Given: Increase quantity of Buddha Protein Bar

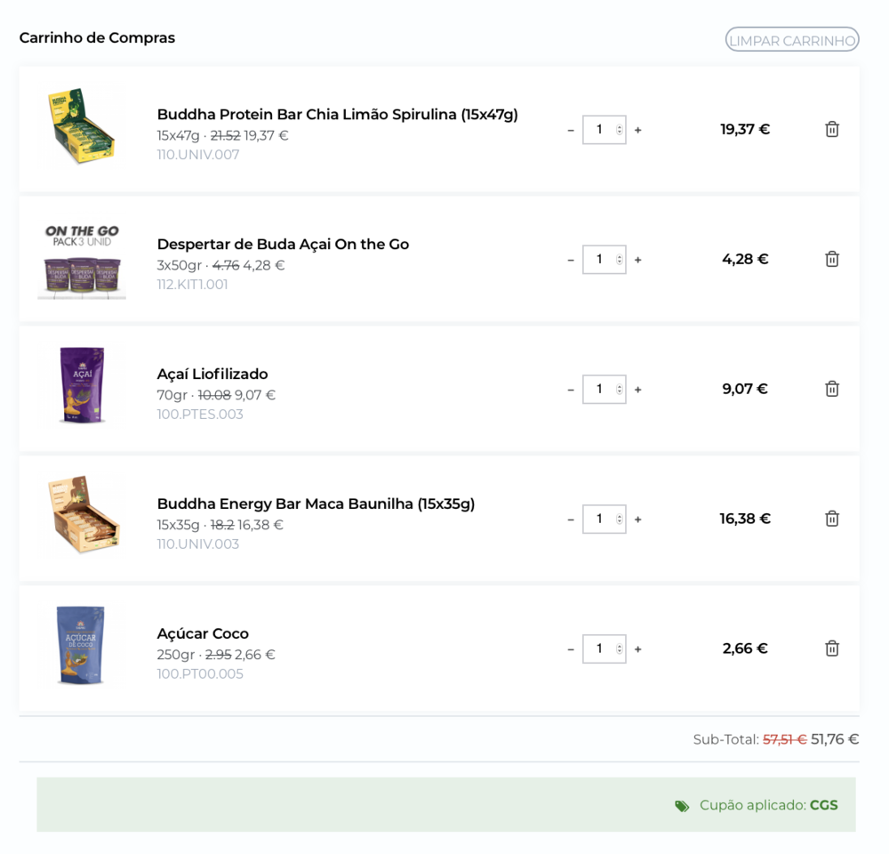Looking at the screenshot, I should (638, 130).
